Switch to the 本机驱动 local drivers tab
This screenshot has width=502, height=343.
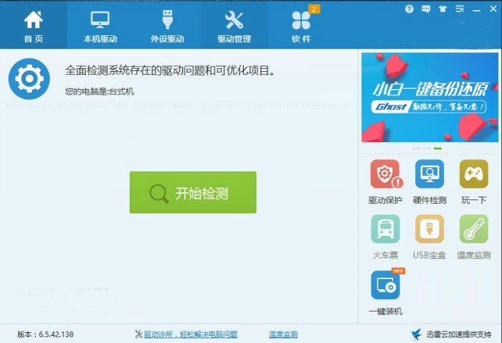[99, 26]
